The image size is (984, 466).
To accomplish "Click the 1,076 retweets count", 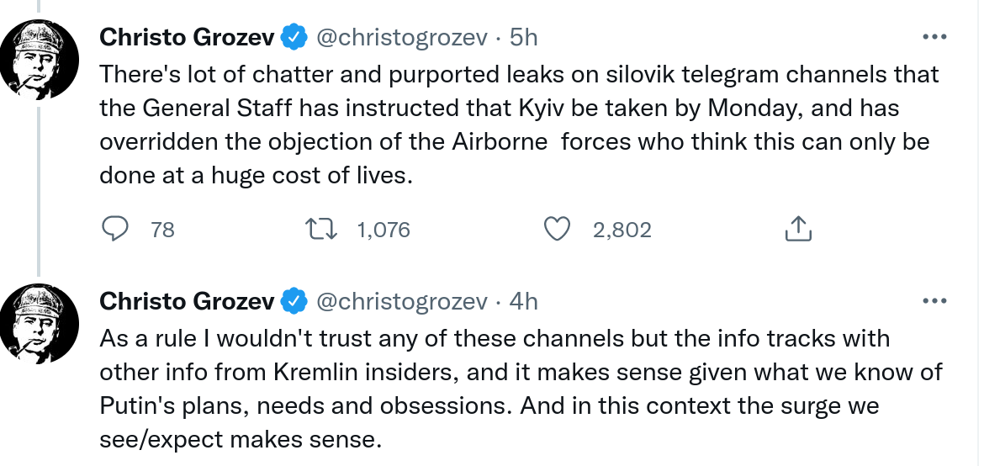I will (384, 230).
